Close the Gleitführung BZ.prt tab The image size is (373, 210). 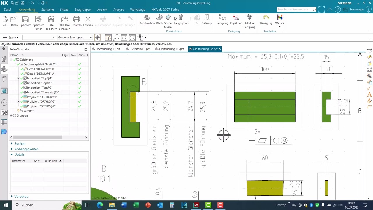click(220, 49)
